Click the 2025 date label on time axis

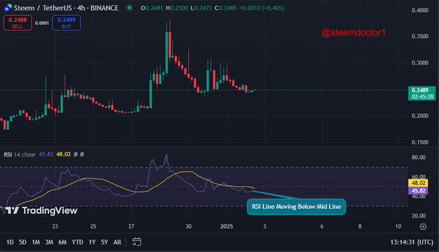tap(226, 226)
